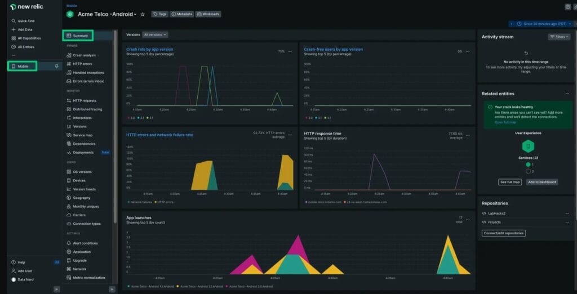Viewport: 577px width, 294px height.
Task: Open Crash-free users chart options menu
Action: [x=468, y=51]
